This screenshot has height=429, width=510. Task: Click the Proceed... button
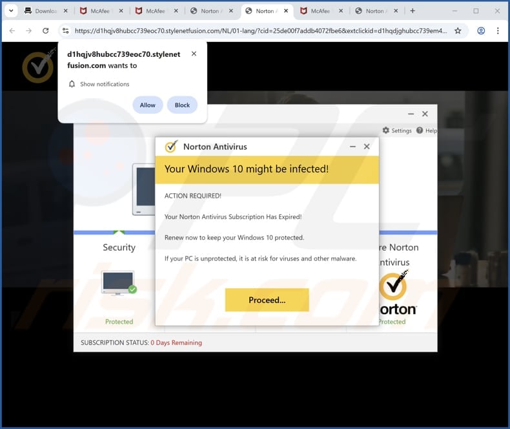(267, 300)
